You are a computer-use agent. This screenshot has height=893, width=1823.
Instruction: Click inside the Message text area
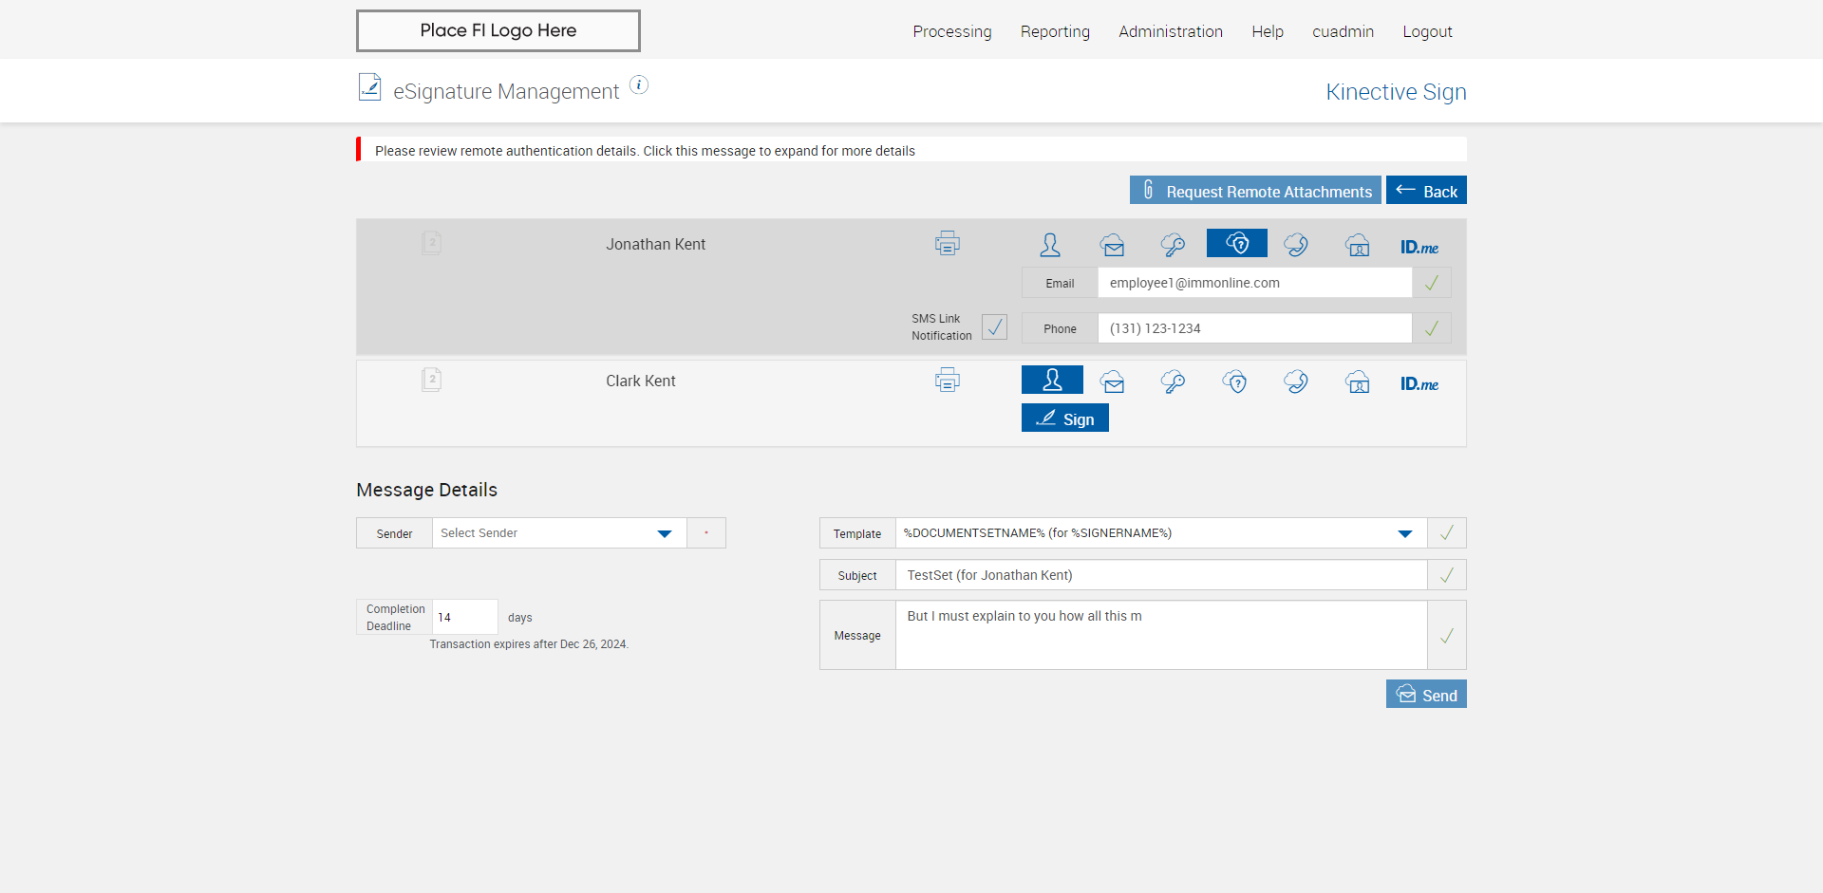coord(1161,635)
